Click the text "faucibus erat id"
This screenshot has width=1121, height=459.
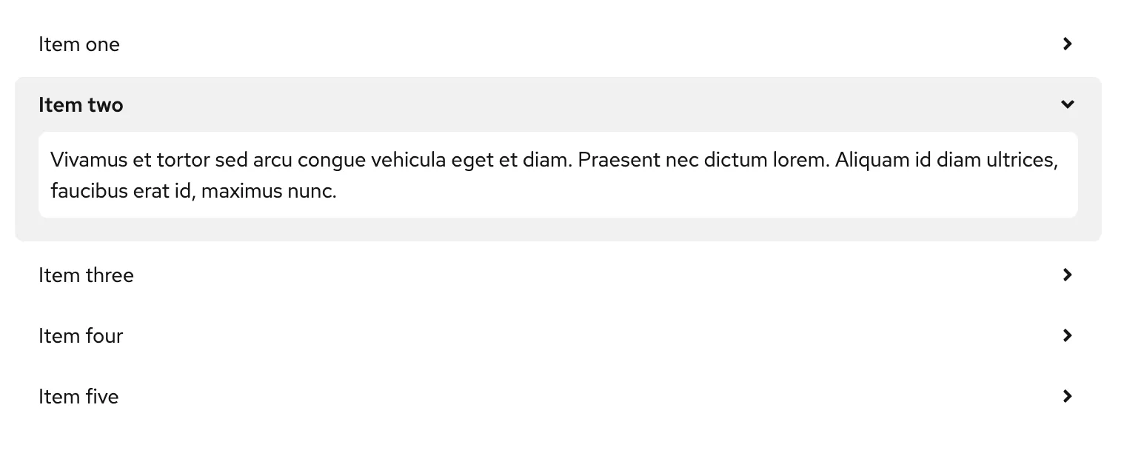tap(121, 191)
